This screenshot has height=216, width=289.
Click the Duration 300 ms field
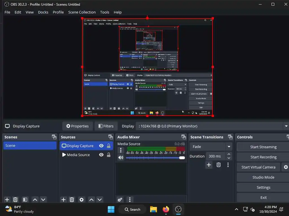click(x=215, y=156)
